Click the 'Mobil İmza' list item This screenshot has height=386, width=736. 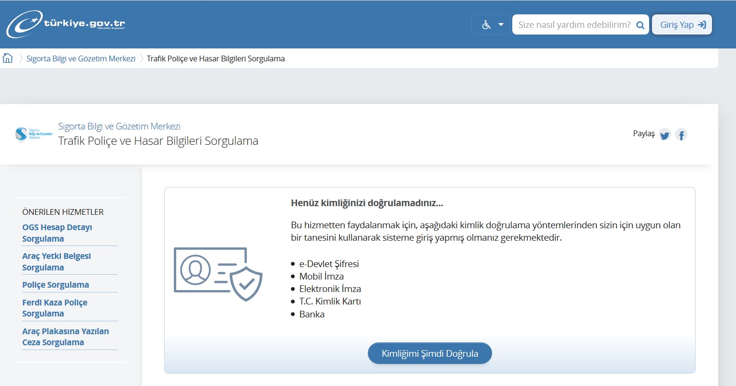coord(321,276)
